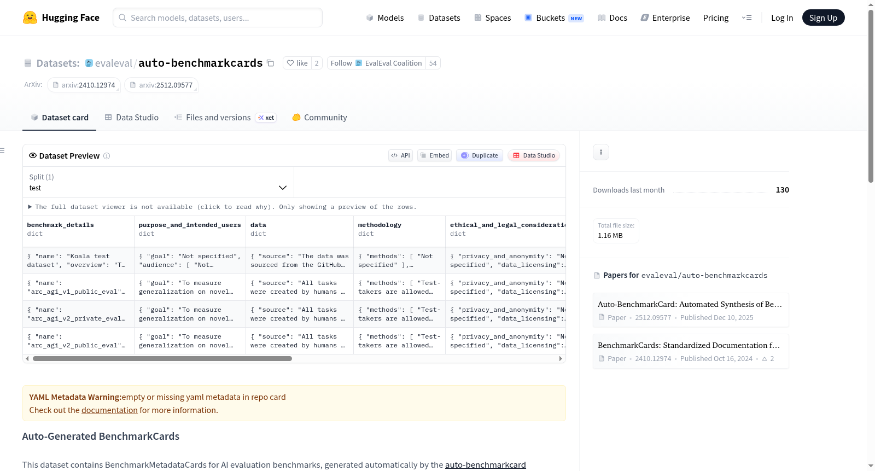Open Buckets in the top navigation

(x=554, y=18)
